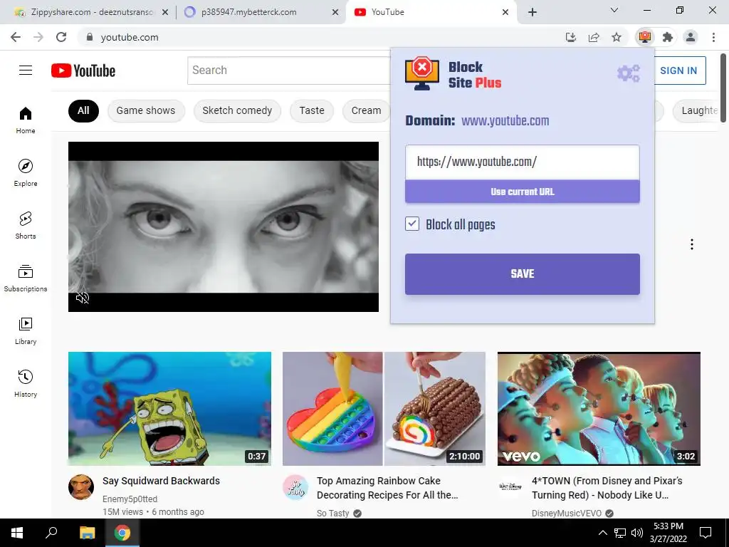This screenshot has width=729, height=547.
Task: Open Shorts in YouTube sidebar
Action: tap(26, 226)
